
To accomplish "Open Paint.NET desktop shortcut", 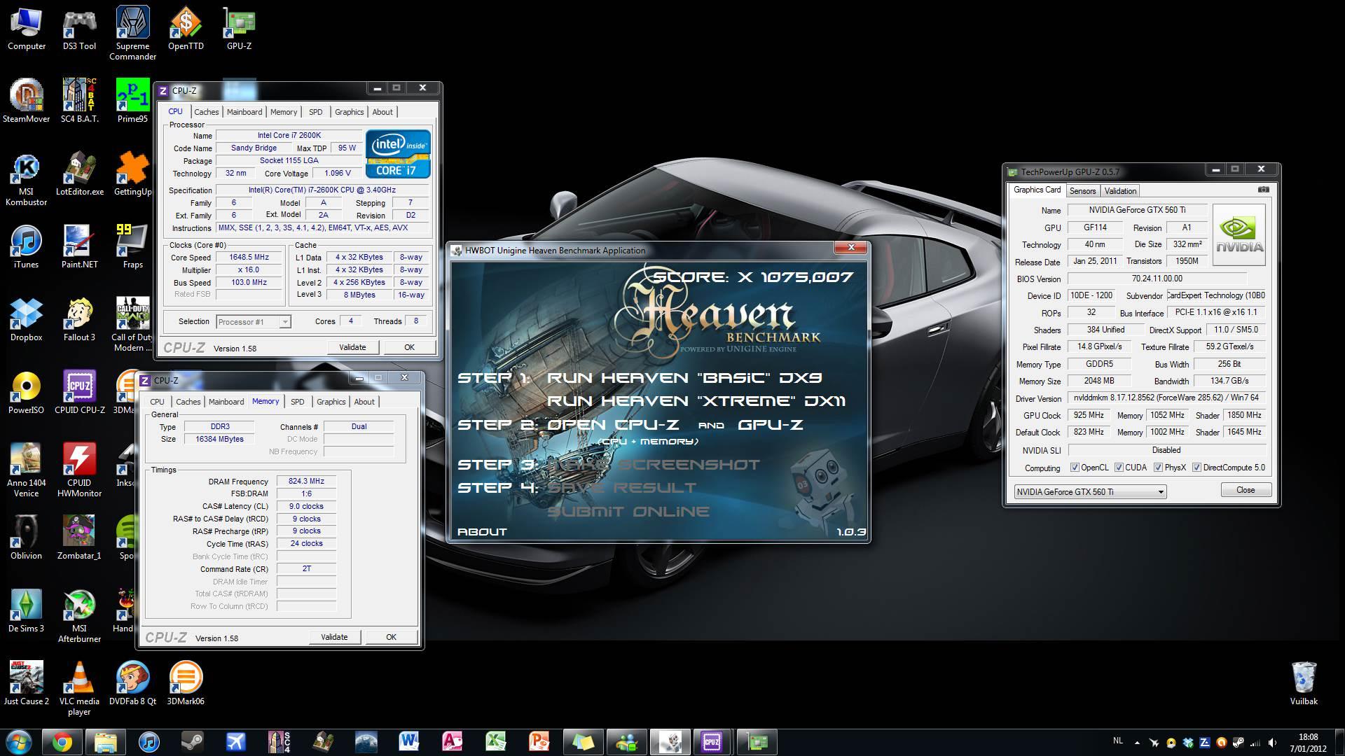I will point(79,246).
